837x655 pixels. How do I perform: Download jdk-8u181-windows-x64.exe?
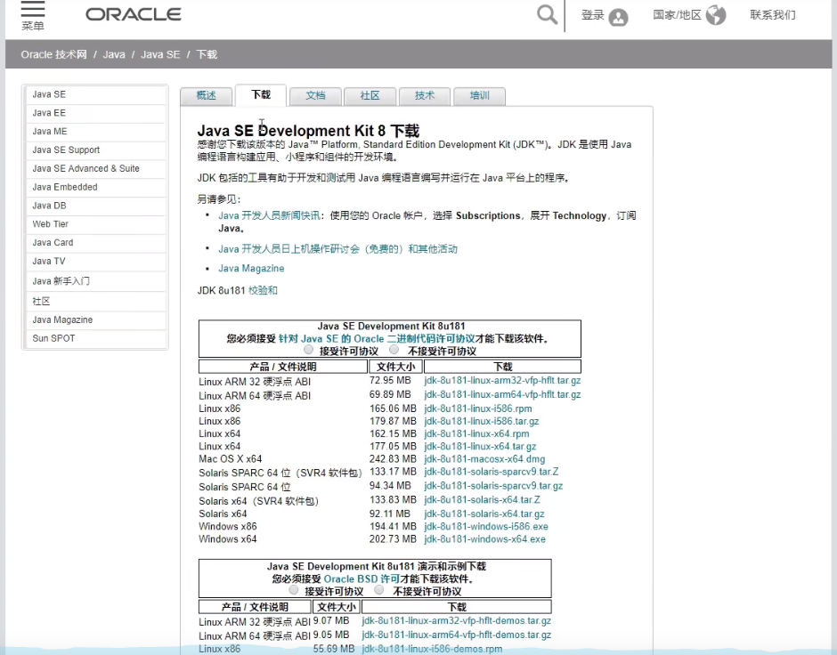(484, 539)
